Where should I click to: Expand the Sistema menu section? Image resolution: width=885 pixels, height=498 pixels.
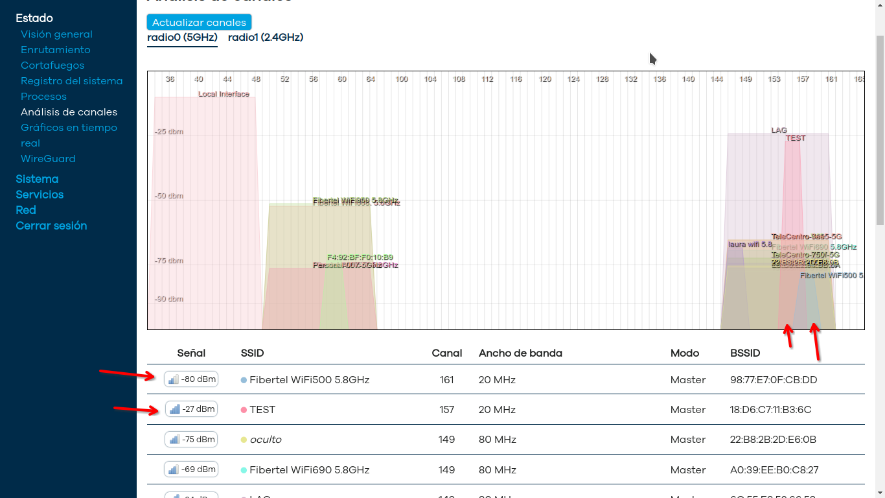[37, 178]
